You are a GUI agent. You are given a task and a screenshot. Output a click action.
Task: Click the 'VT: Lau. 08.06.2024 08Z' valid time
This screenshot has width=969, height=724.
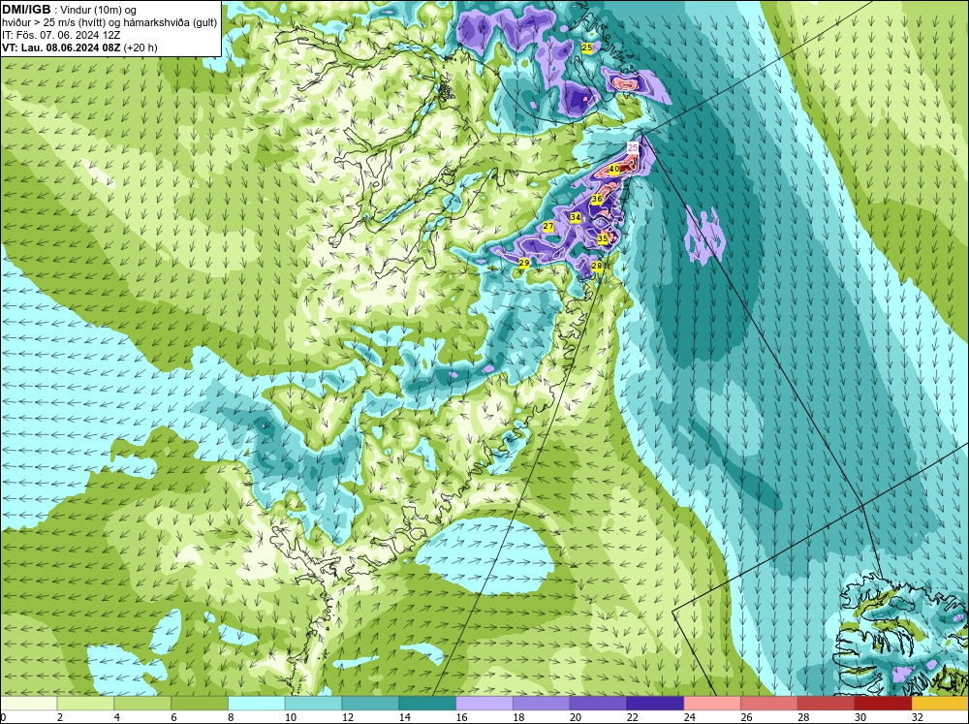[x=61, y=47]
